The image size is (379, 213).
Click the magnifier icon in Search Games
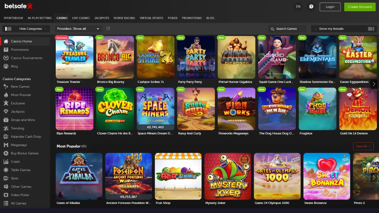[x=272, y=29]
